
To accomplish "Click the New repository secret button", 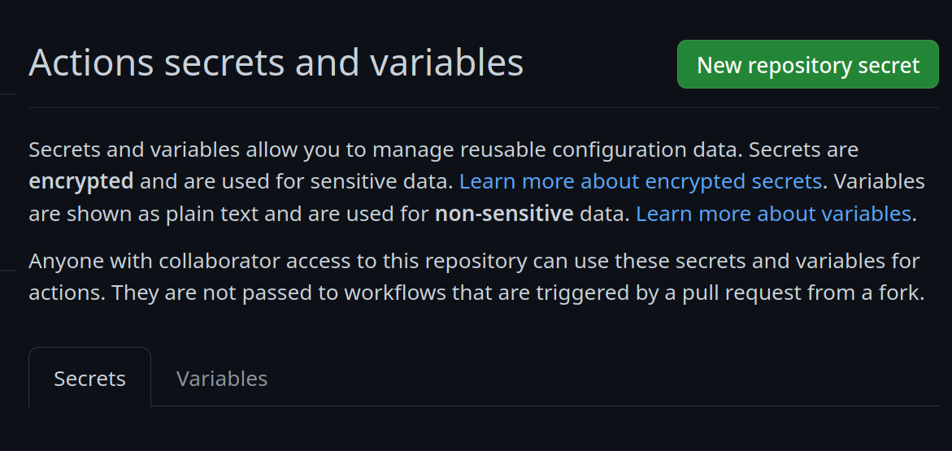I will pyautogui.click(x=807, y=65).
